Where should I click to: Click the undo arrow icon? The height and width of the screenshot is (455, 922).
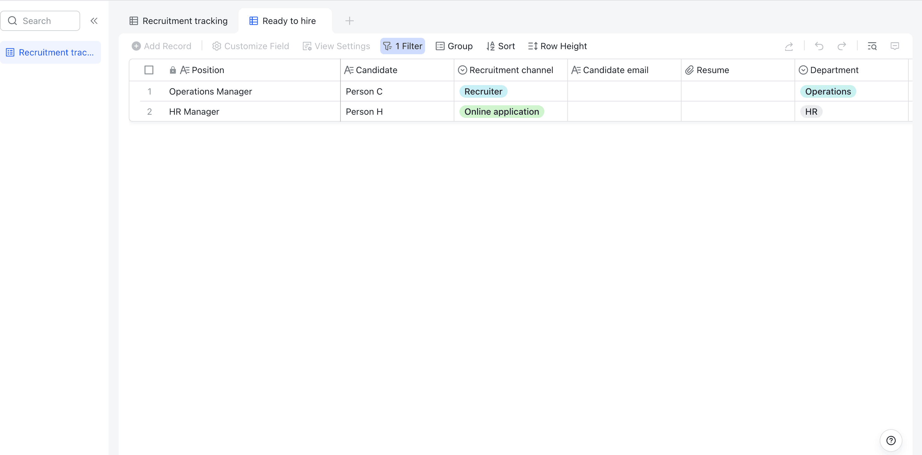[819, 46]
